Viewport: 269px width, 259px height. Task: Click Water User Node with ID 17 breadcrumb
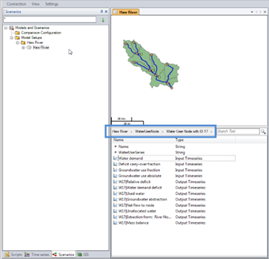187,132
